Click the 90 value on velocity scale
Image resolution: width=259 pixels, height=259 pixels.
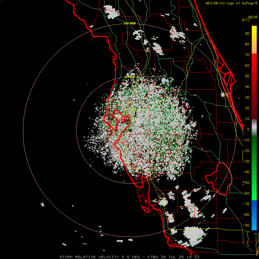[247, 34]
